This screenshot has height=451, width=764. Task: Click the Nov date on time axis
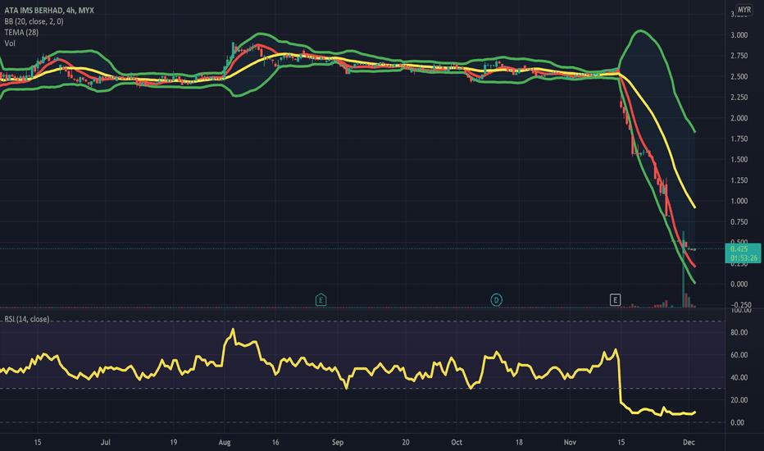(570, 442)
